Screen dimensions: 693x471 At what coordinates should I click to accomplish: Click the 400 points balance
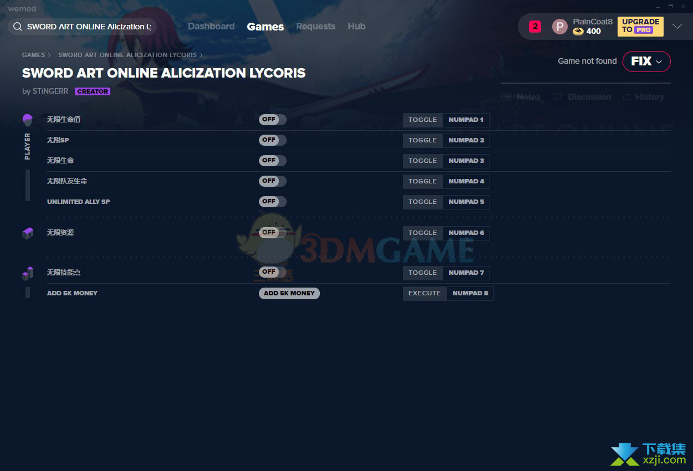[x=594, y=32]
